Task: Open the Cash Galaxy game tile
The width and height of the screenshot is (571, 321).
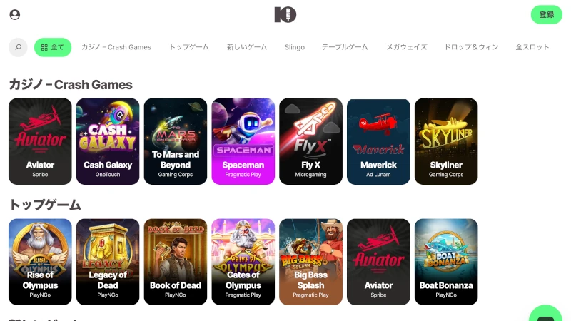Action: (108, 141)
